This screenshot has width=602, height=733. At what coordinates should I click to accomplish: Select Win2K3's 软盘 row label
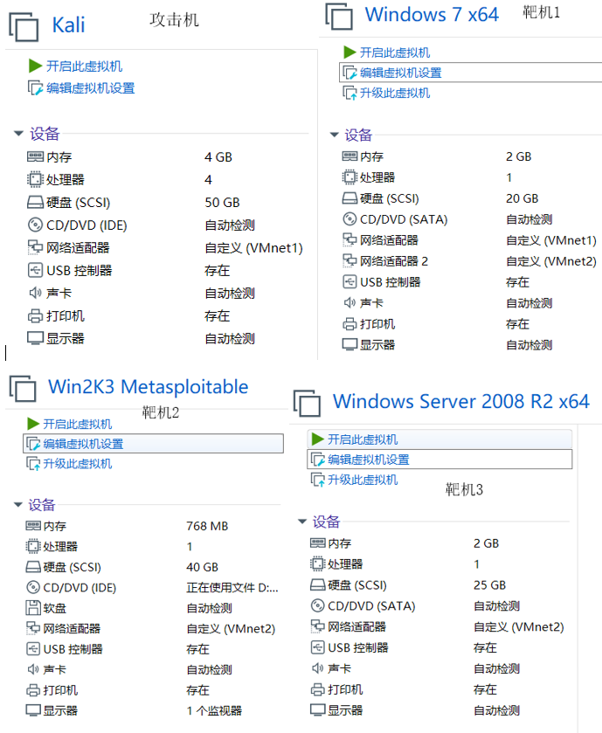click(x=55, y=608)
